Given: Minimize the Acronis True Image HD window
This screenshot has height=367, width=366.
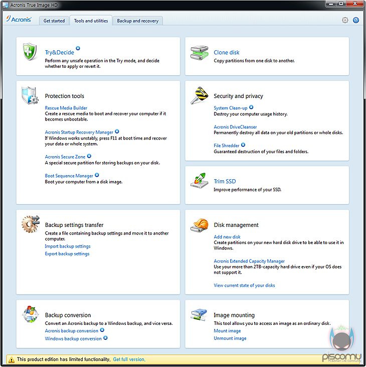Looking at the screenshot, I should pos(331,4).
